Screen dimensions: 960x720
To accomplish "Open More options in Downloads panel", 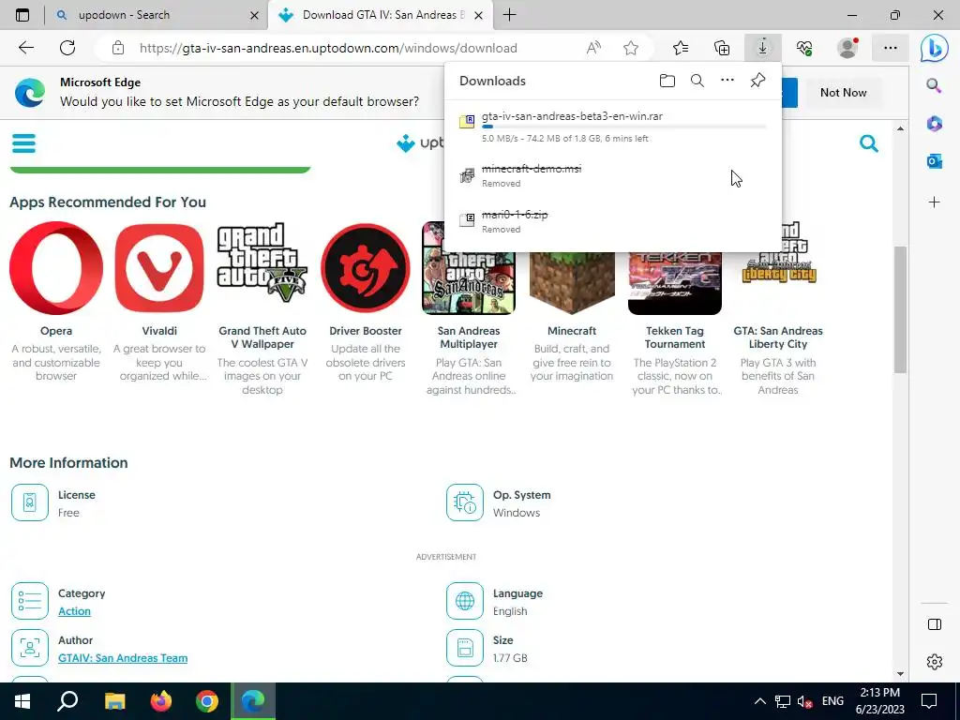I will (727, 81).
